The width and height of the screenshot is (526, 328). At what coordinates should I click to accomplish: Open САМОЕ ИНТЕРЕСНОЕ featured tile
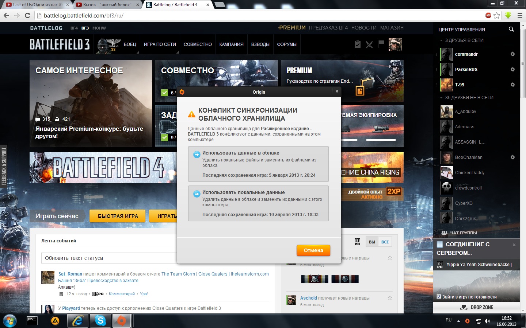pos(91,104)
